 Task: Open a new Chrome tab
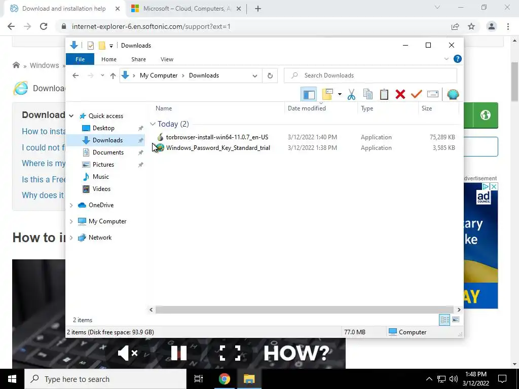[x=258, y=9]
